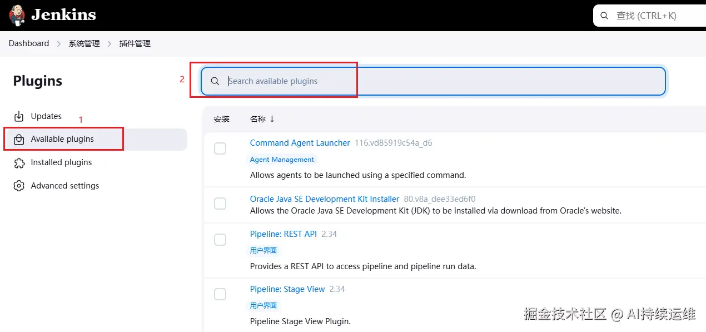The image size is (706, 332).
Task: Click the magnifier icon inside the plugin search box
Action: click(x=215, y=81)
